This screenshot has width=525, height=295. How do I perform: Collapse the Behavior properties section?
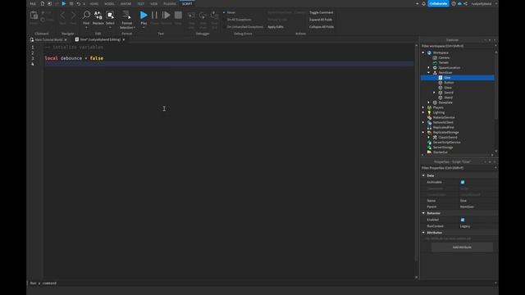423,213
